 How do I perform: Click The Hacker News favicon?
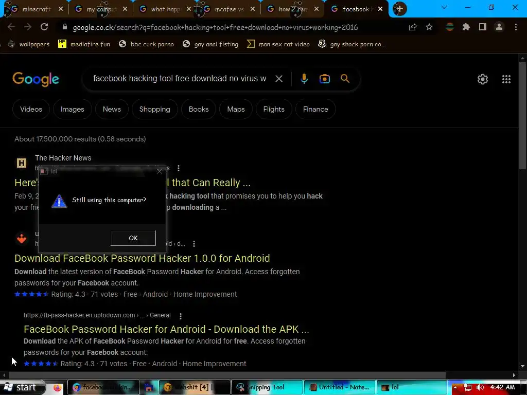click(22, 163)
